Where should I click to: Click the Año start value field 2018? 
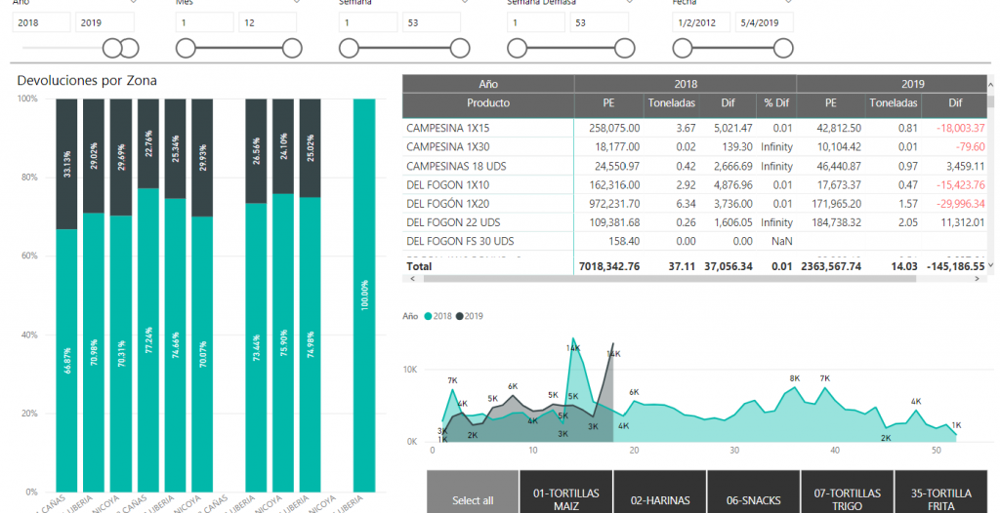coord(40,21)
